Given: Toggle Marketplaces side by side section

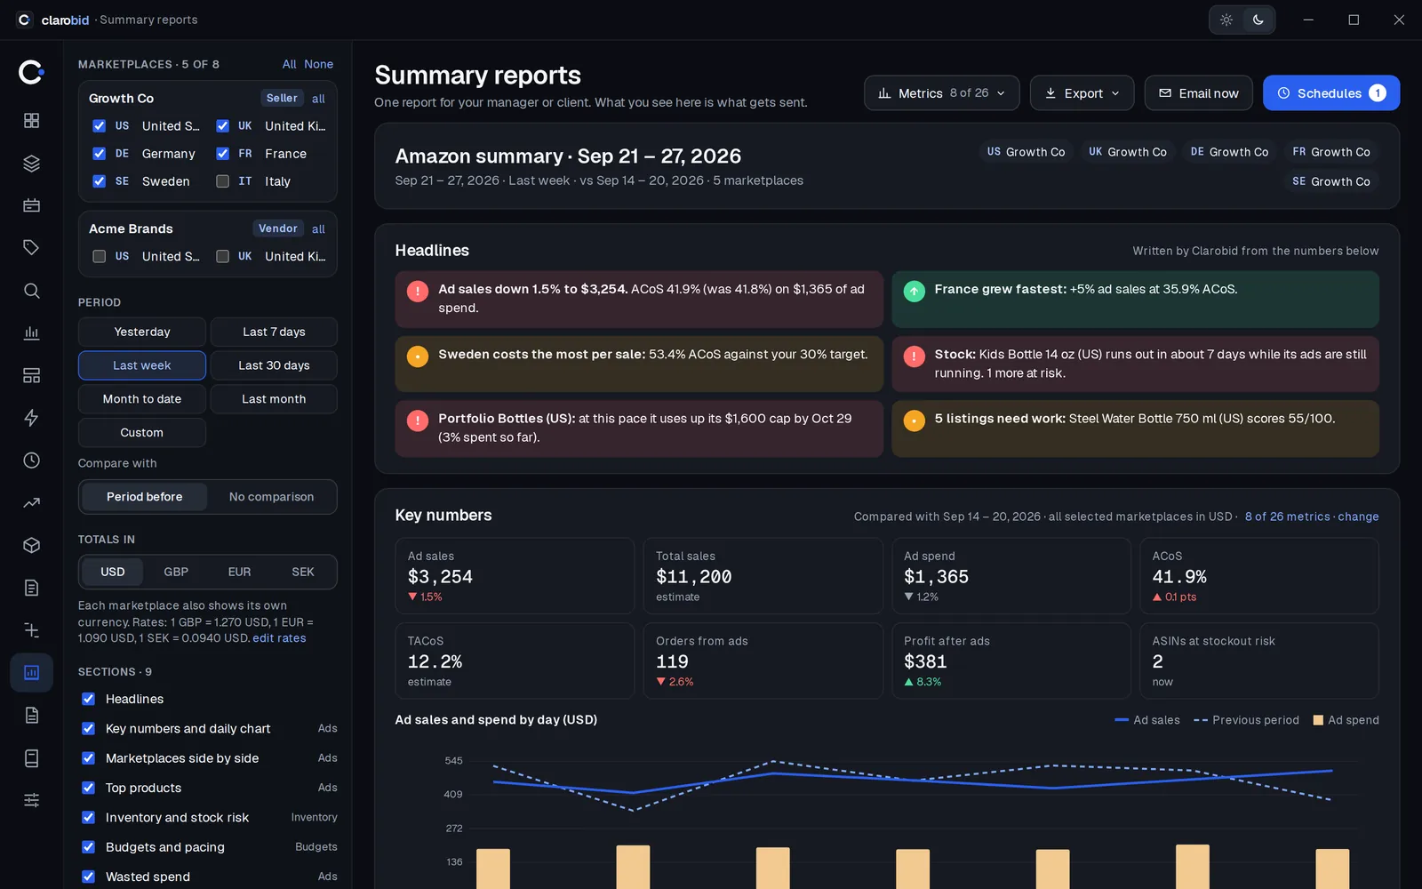Looking at the screenshot, I should [x=89, y=758].
